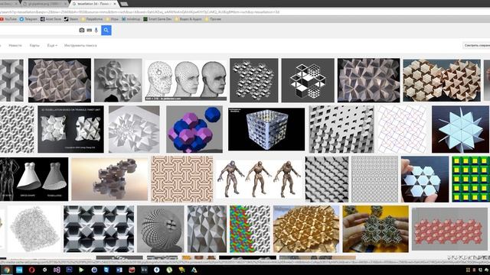
Task: Open the white triangle logo taskbar icon
Action: tap(194, 270)
